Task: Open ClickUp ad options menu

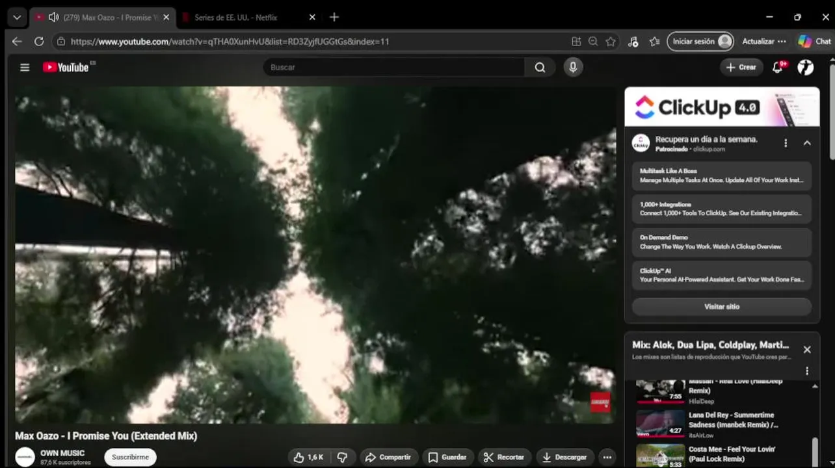Action: (786, 143)
